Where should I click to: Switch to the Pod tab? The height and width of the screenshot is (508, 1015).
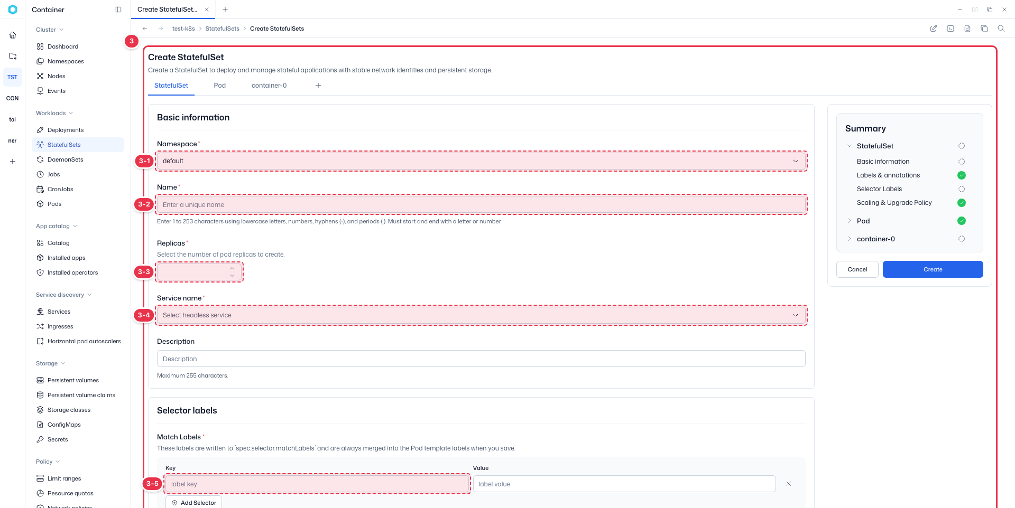click(220, 86)
